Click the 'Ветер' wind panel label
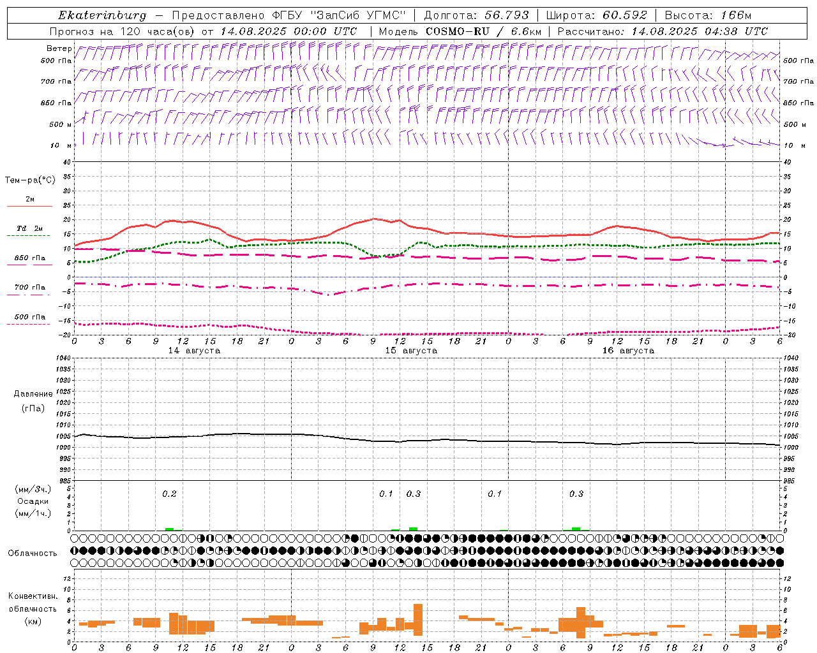The image size is (817, 653). [59, 48]
